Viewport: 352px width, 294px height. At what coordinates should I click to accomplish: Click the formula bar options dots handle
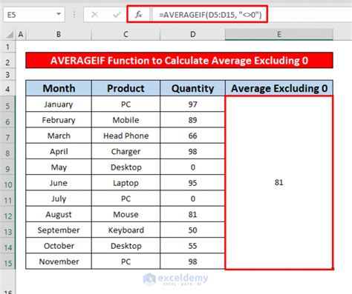(74, 15)
